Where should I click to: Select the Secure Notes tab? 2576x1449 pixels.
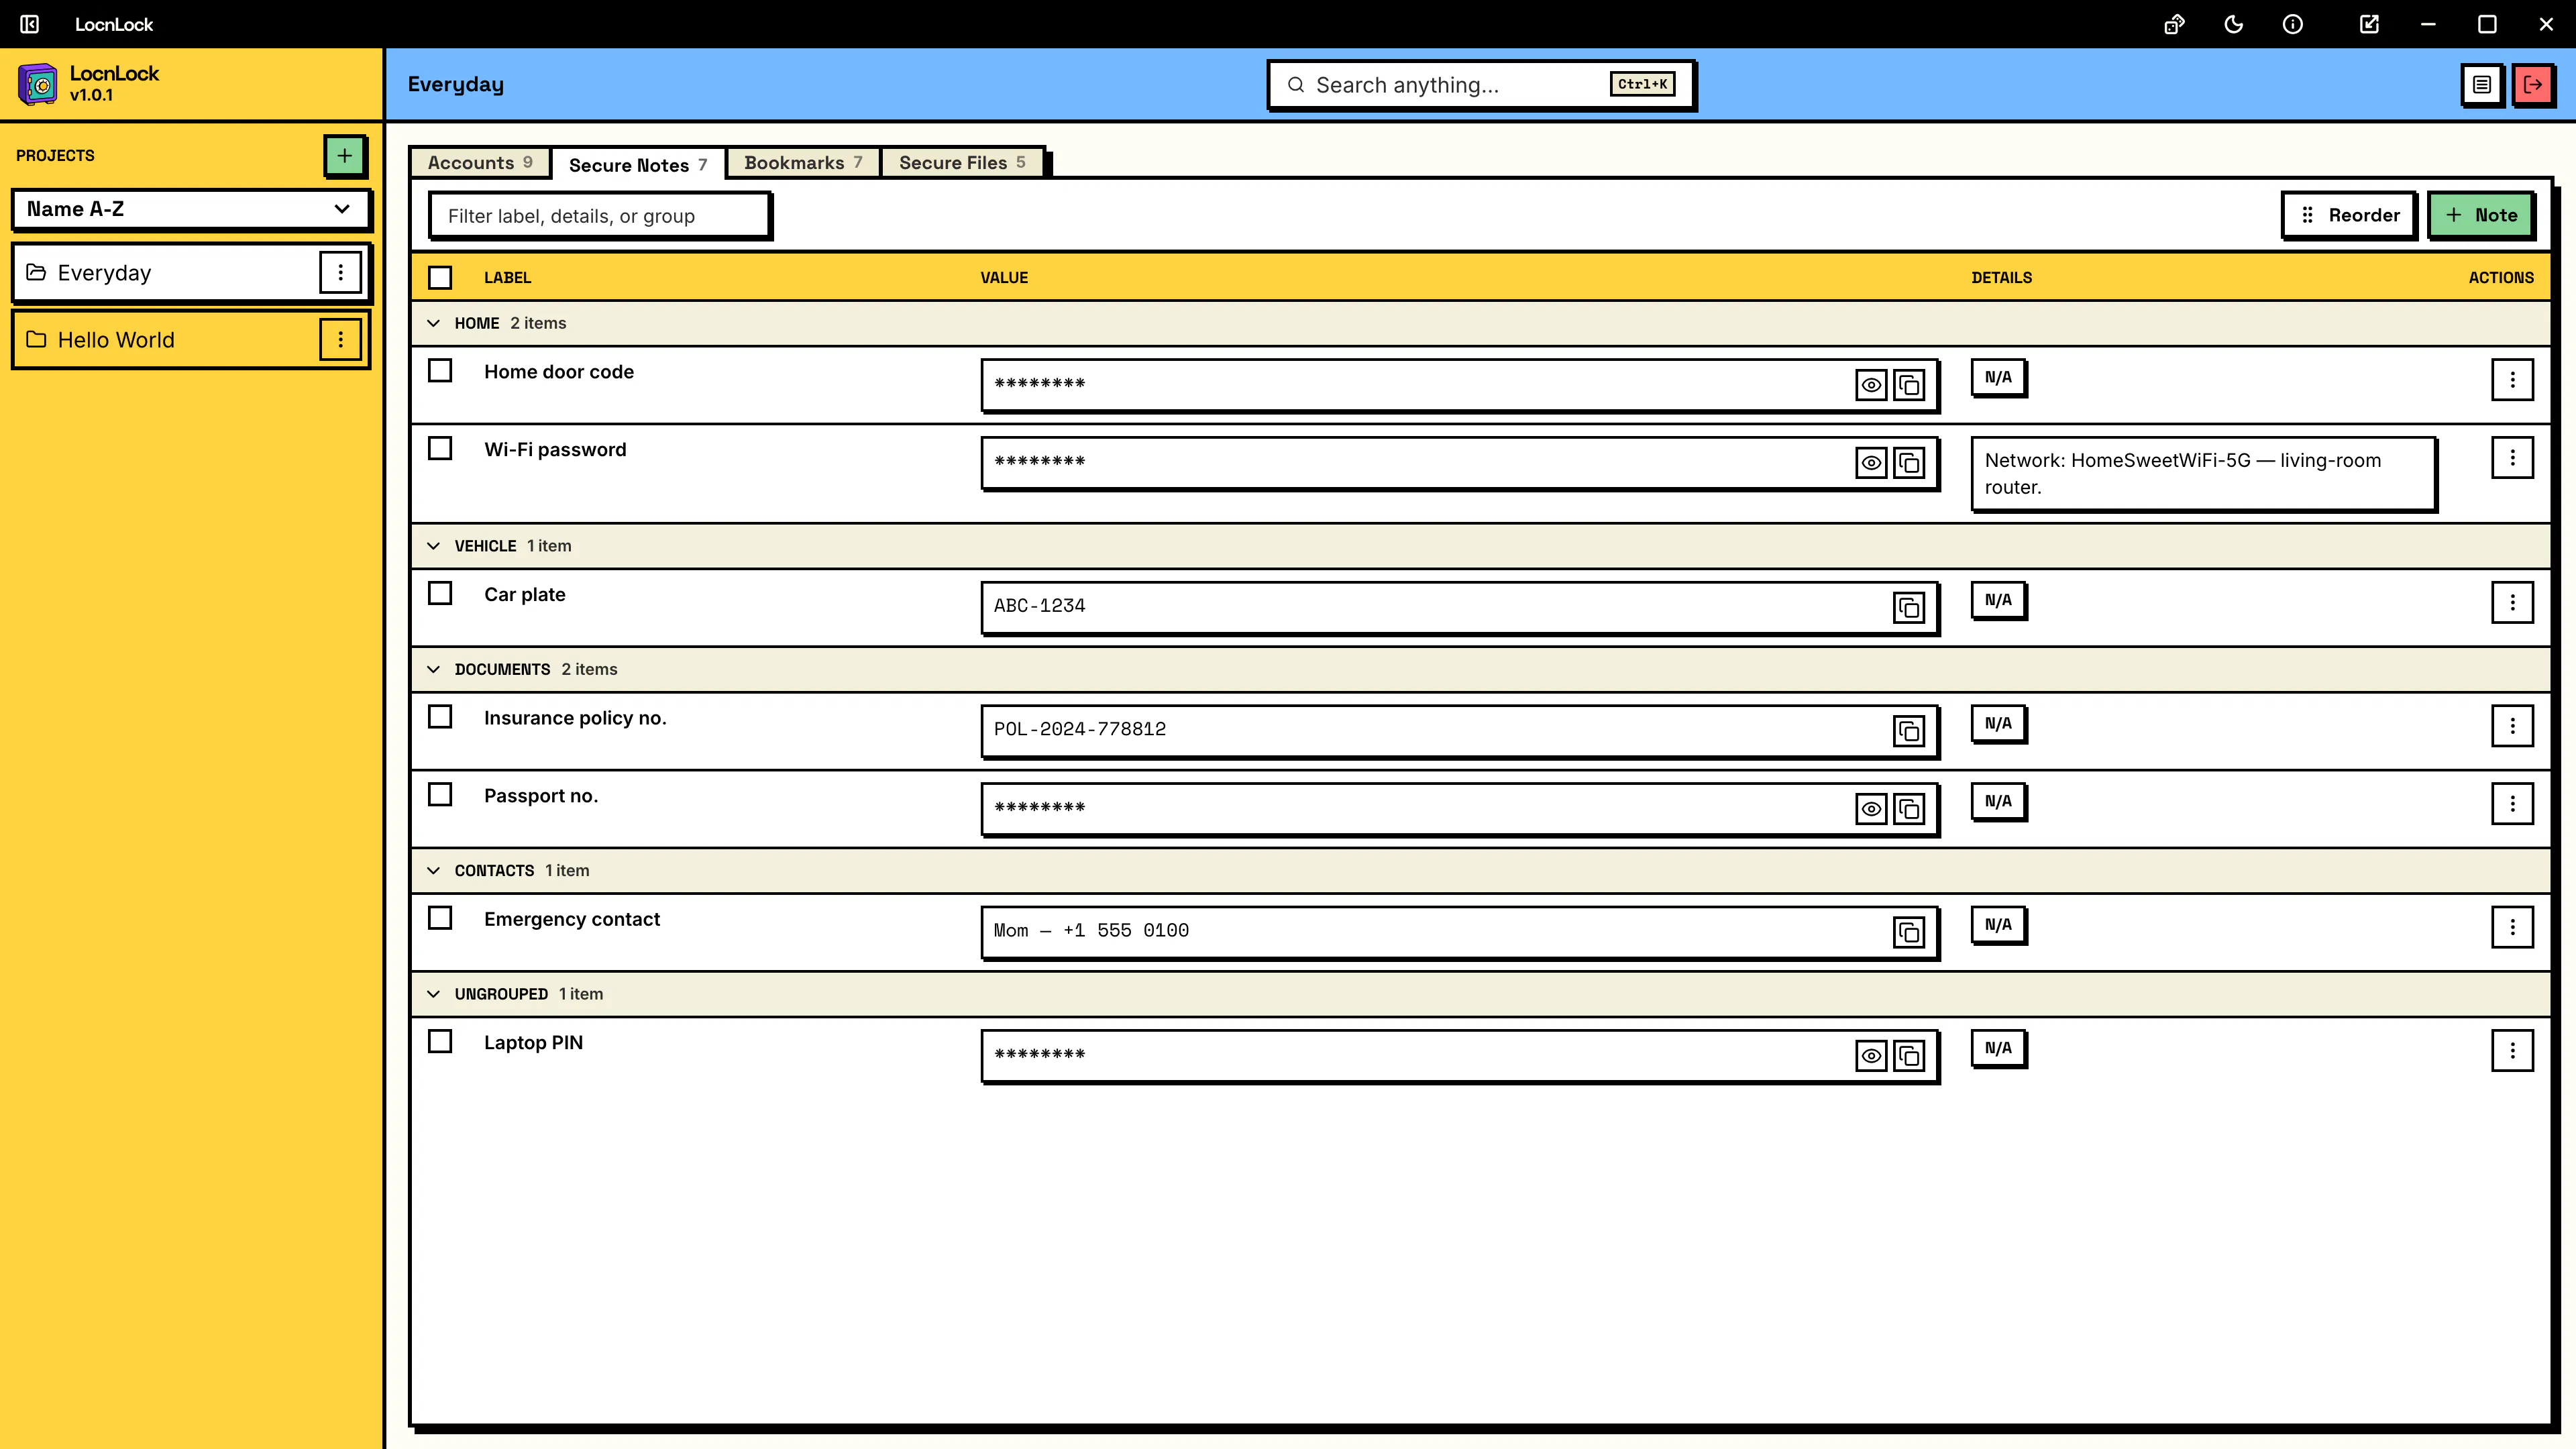638,165
